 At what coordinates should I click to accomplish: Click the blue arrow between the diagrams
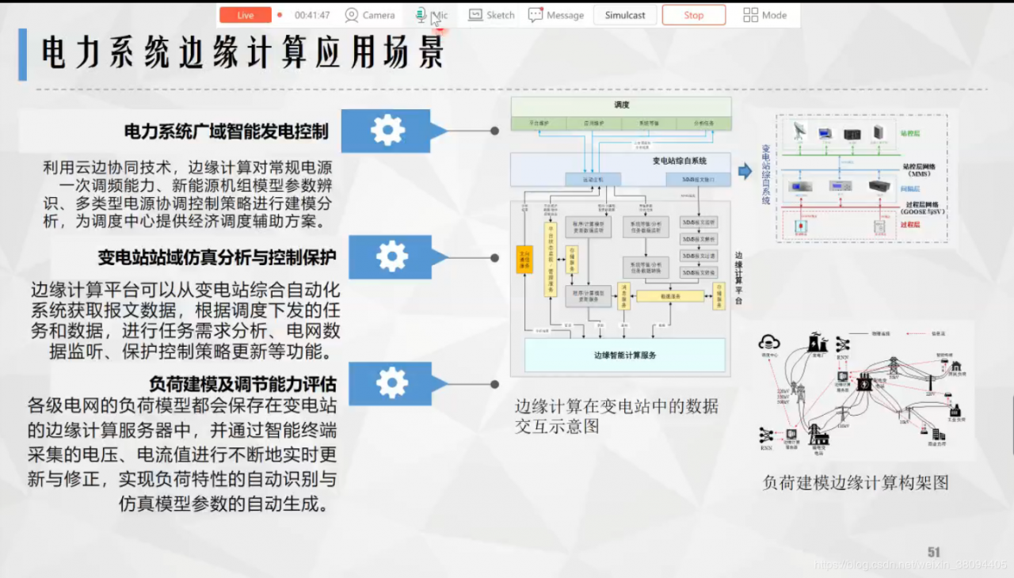745,170
